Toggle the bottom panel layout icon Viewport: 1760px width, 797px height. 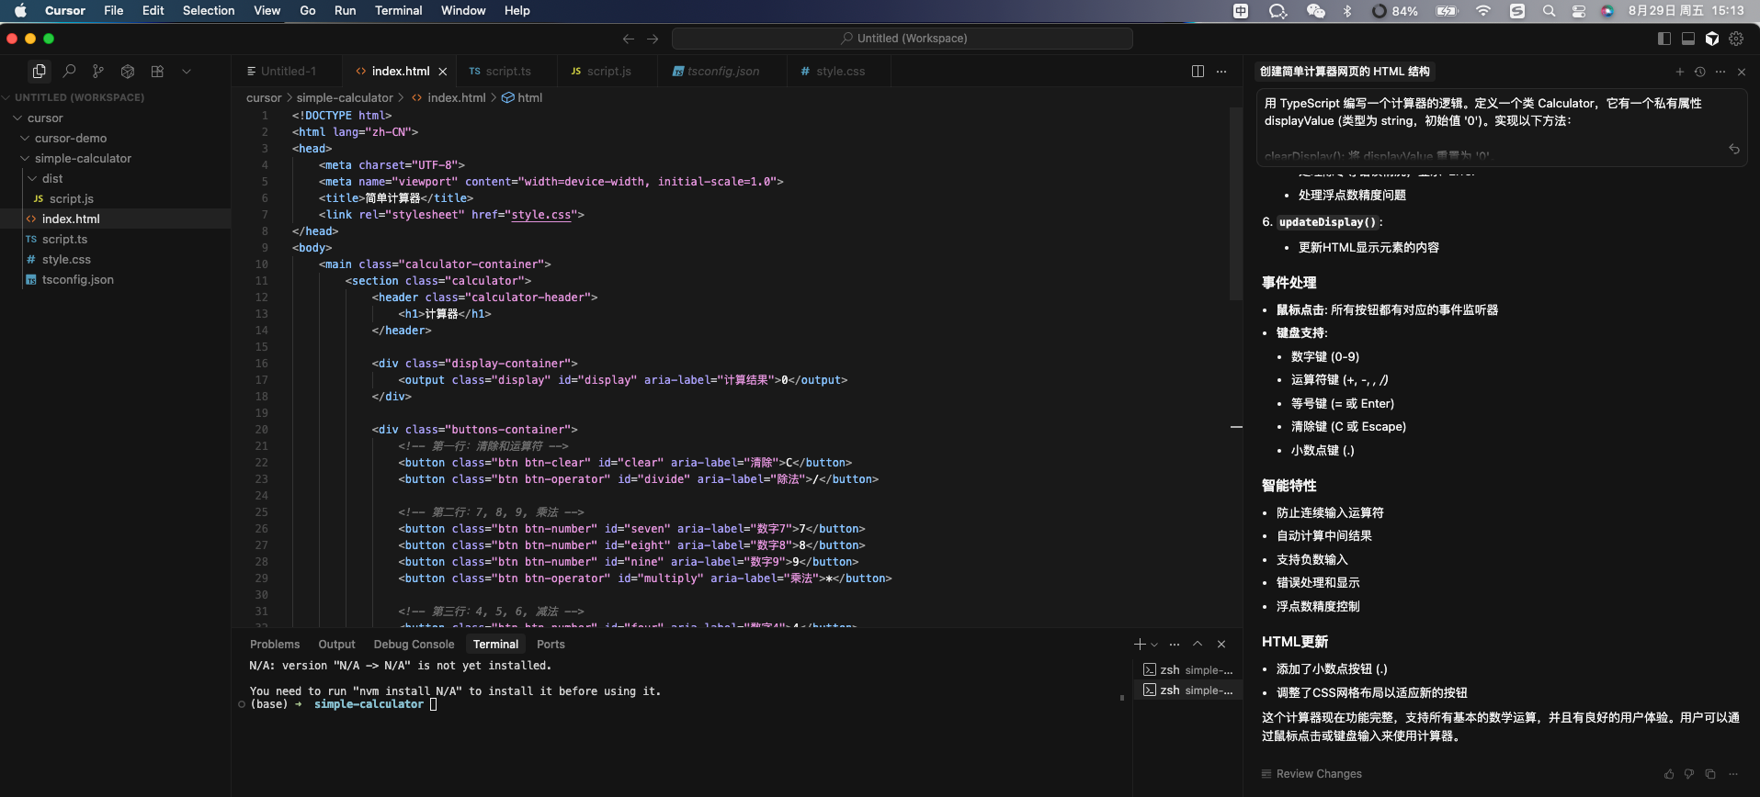pyautogui.click(x=1688, y=39)
